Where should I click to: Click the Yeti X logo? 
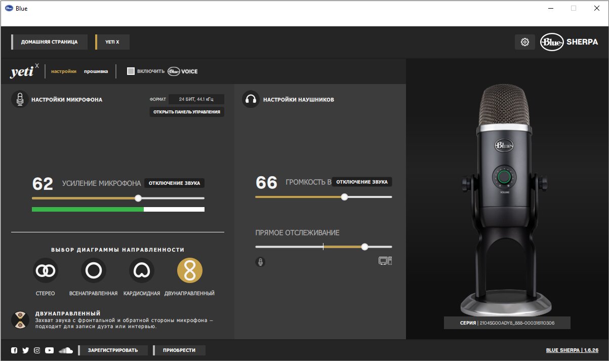[24, 71]
